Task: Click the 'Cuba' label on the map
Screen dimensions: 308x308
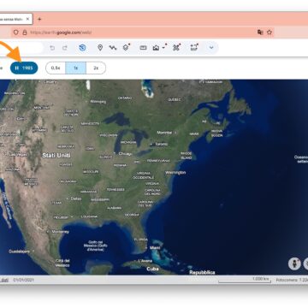Action: [152, 269]
